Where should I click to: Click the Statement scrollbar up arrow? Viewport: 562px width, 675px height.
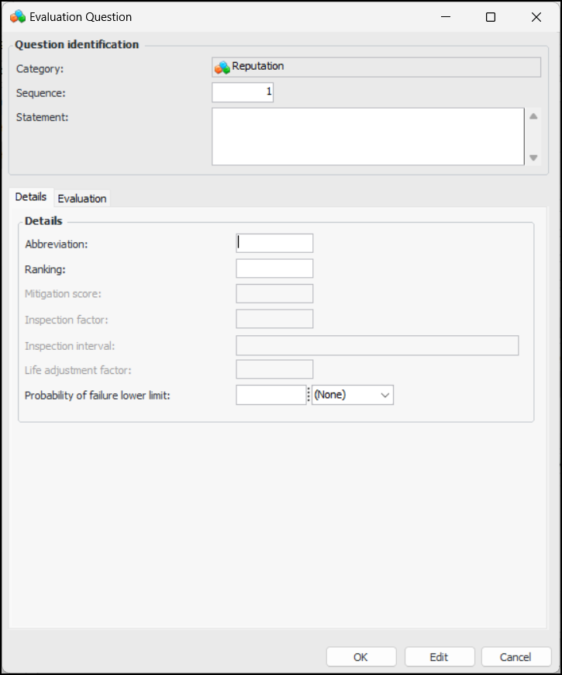(x=533, y=116)
